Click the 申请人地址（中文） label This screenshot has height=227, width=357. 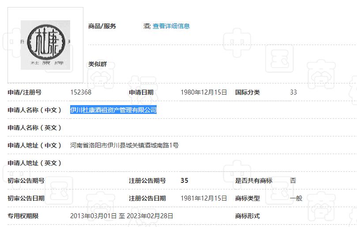coord(34,145)
